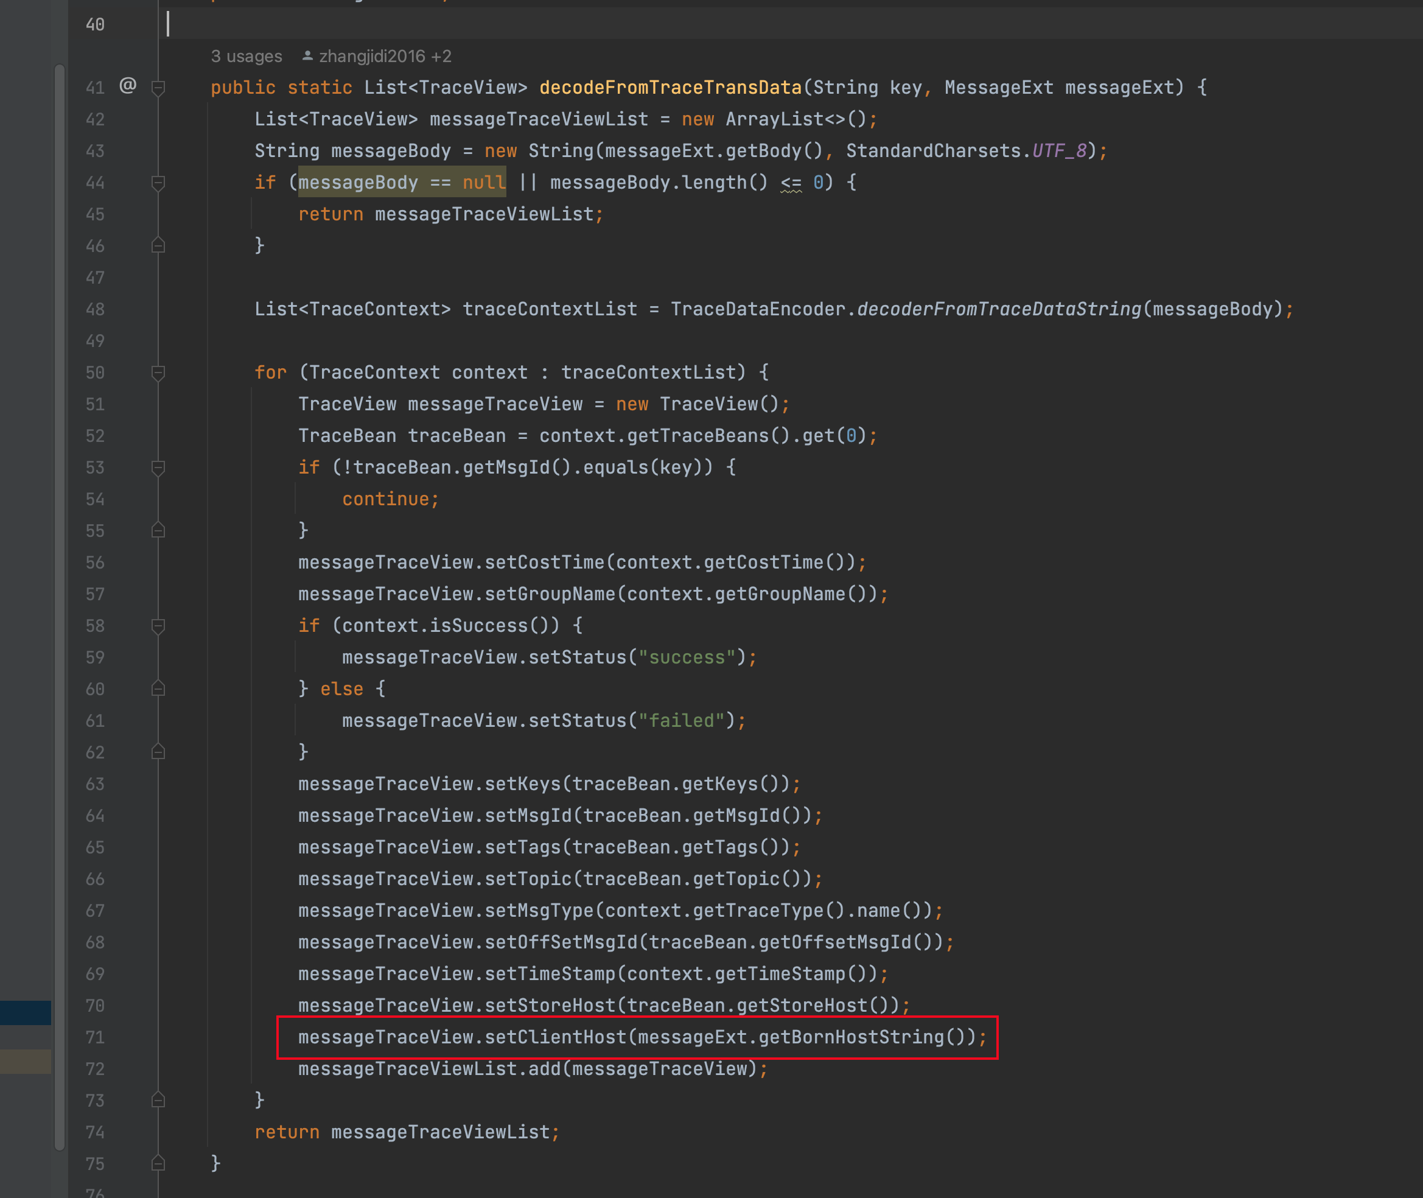Select the highlighted "messageBody == null" text
This screenshot has height=1198, width=1423.
(x=402, y=182)
